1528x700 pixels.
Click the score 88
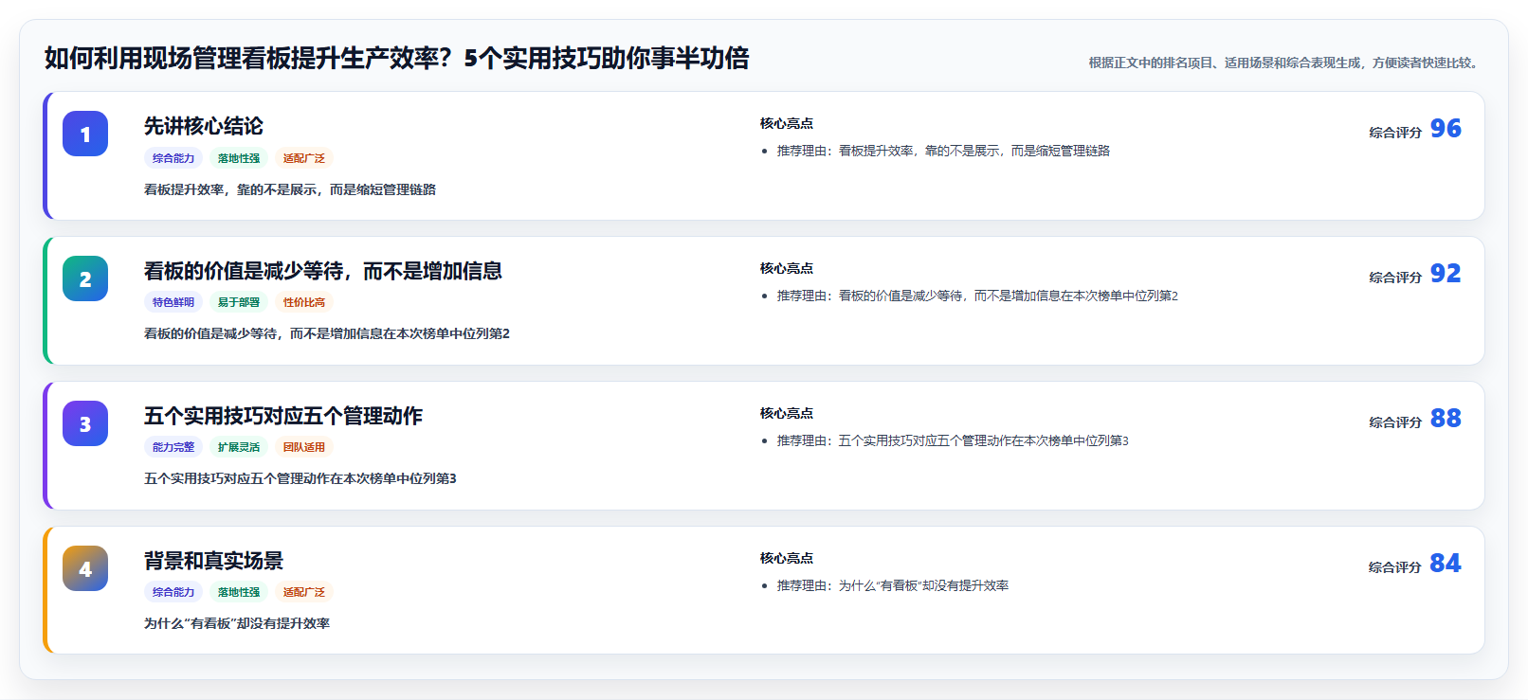click(x=1446, y=418)
